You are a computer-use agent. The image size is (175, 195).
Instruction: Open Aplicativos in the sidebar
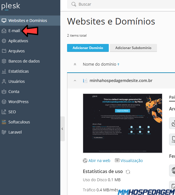coord(30,41)
